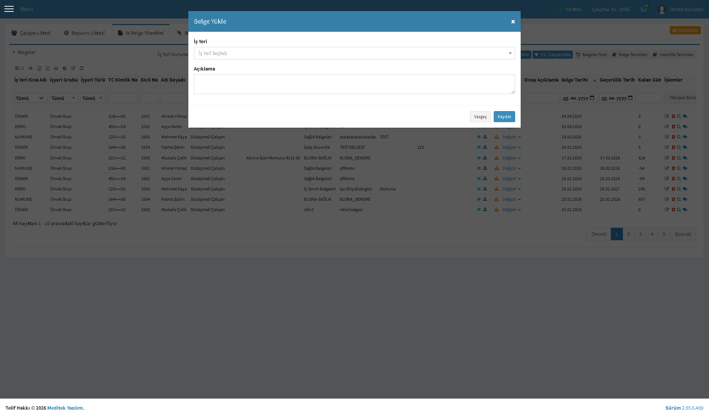
Task: Download document in diploma row
Action: click(485, 189)
